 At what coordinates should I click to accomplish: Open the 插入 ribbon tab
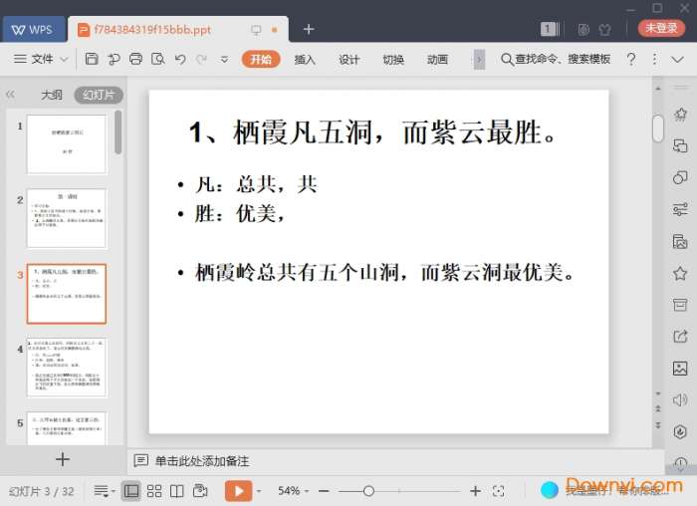[x=305, y=60]
